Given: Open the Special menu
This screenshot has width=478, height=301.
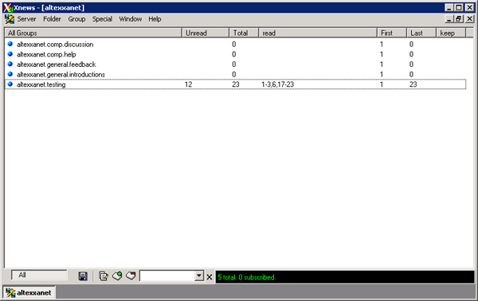Looking at the screenshot, I should tap(102, 19).
